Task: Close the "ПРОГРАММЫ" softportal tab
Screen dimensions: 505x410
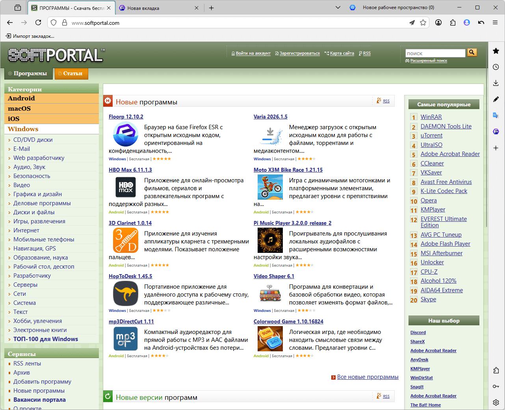Action: click(x=109, y=8)
